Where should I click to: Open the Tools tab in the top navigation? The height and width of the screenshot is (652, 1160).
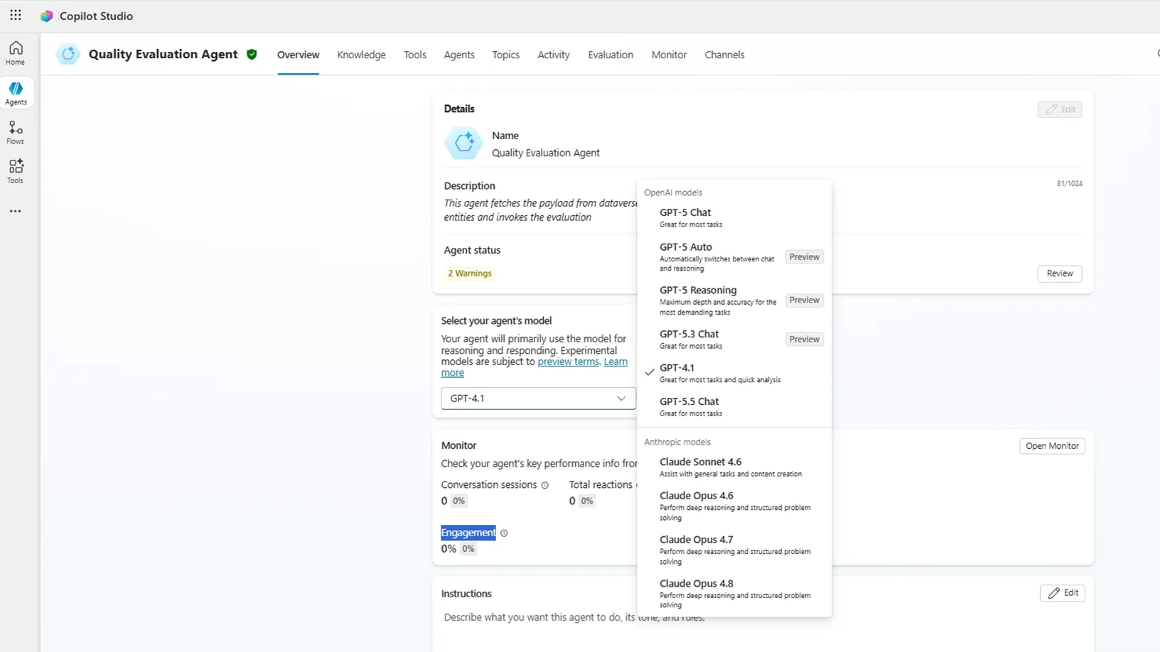pyautogui.click(x=415, y=55)
